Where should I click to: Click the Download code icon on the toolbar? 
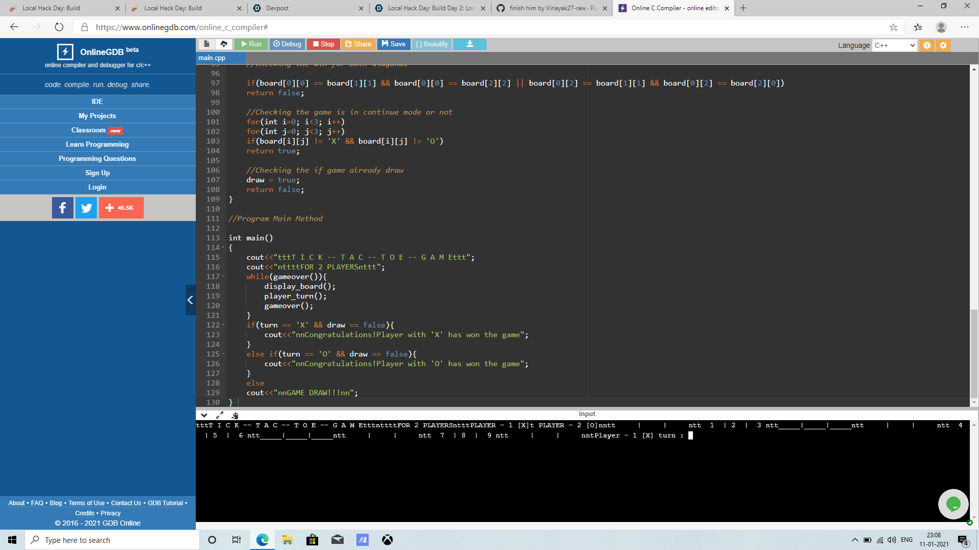click(469, 44)
